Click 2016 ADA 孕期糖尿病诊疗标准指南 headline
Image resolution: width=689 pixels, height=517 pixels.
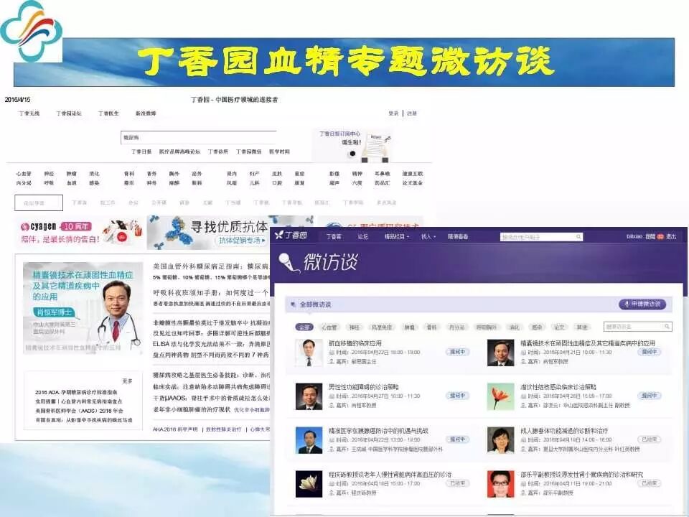point(77,392)
